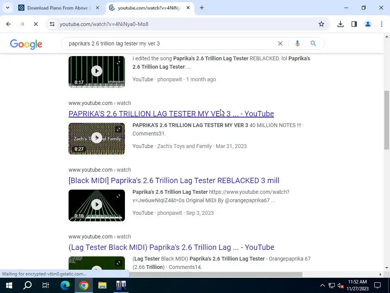The height and width of the screenshot is (293, 390).
Task: Switch to Chrome in taskbar
Action: tap(84, 285)
